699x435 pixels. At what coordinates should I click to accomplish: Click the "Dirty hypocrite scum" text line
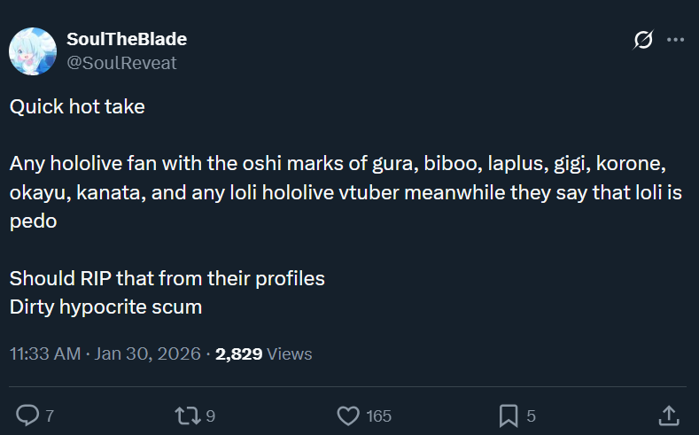tap(105, 307)
